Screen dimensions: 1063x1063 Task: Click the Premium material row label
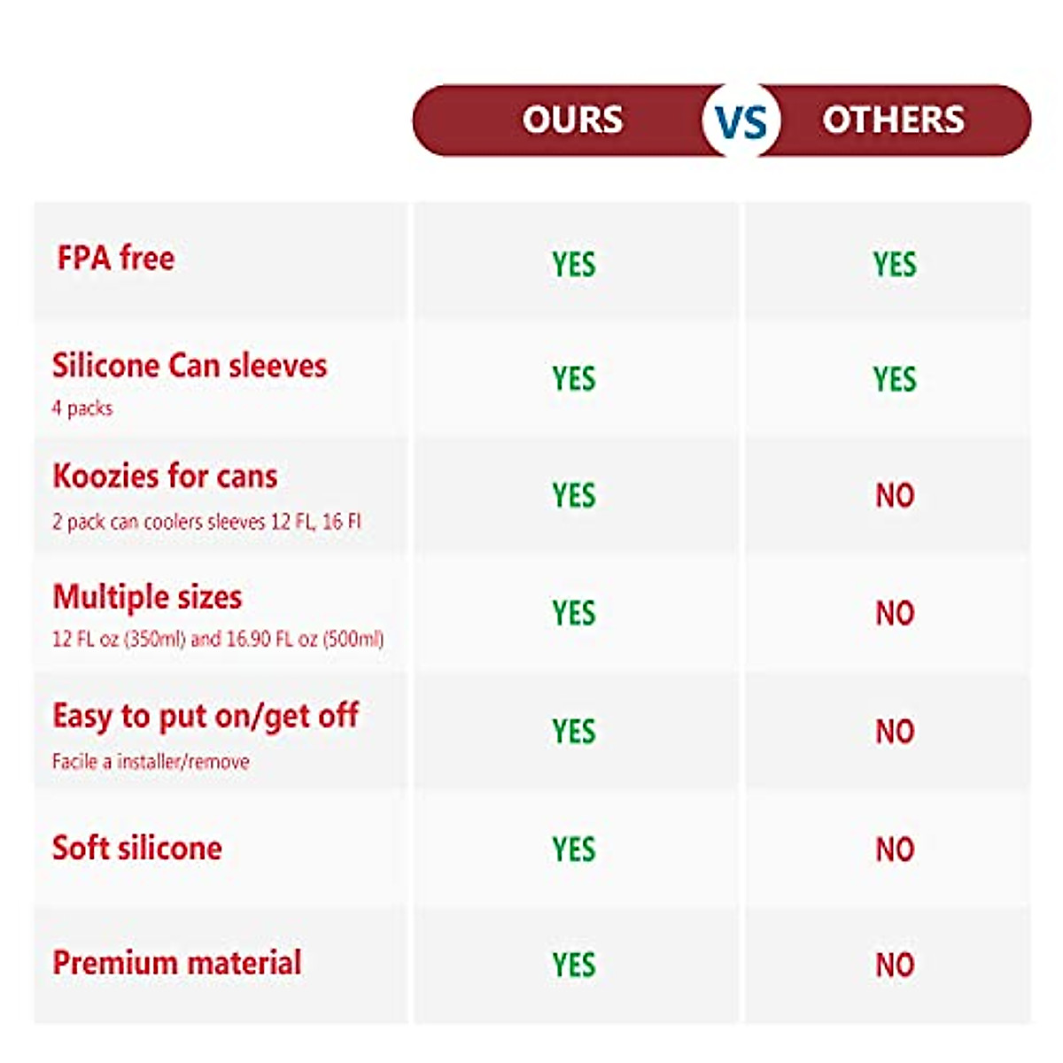coord(177,963)
